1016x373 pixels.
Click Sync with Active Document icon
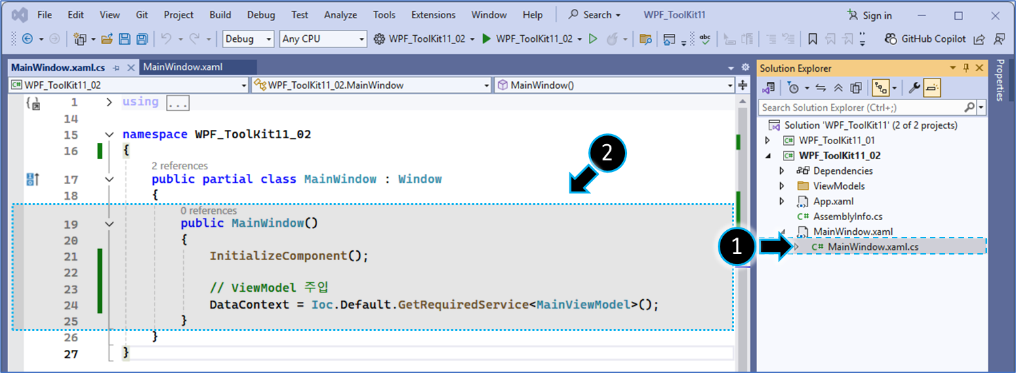pos(821,88)
